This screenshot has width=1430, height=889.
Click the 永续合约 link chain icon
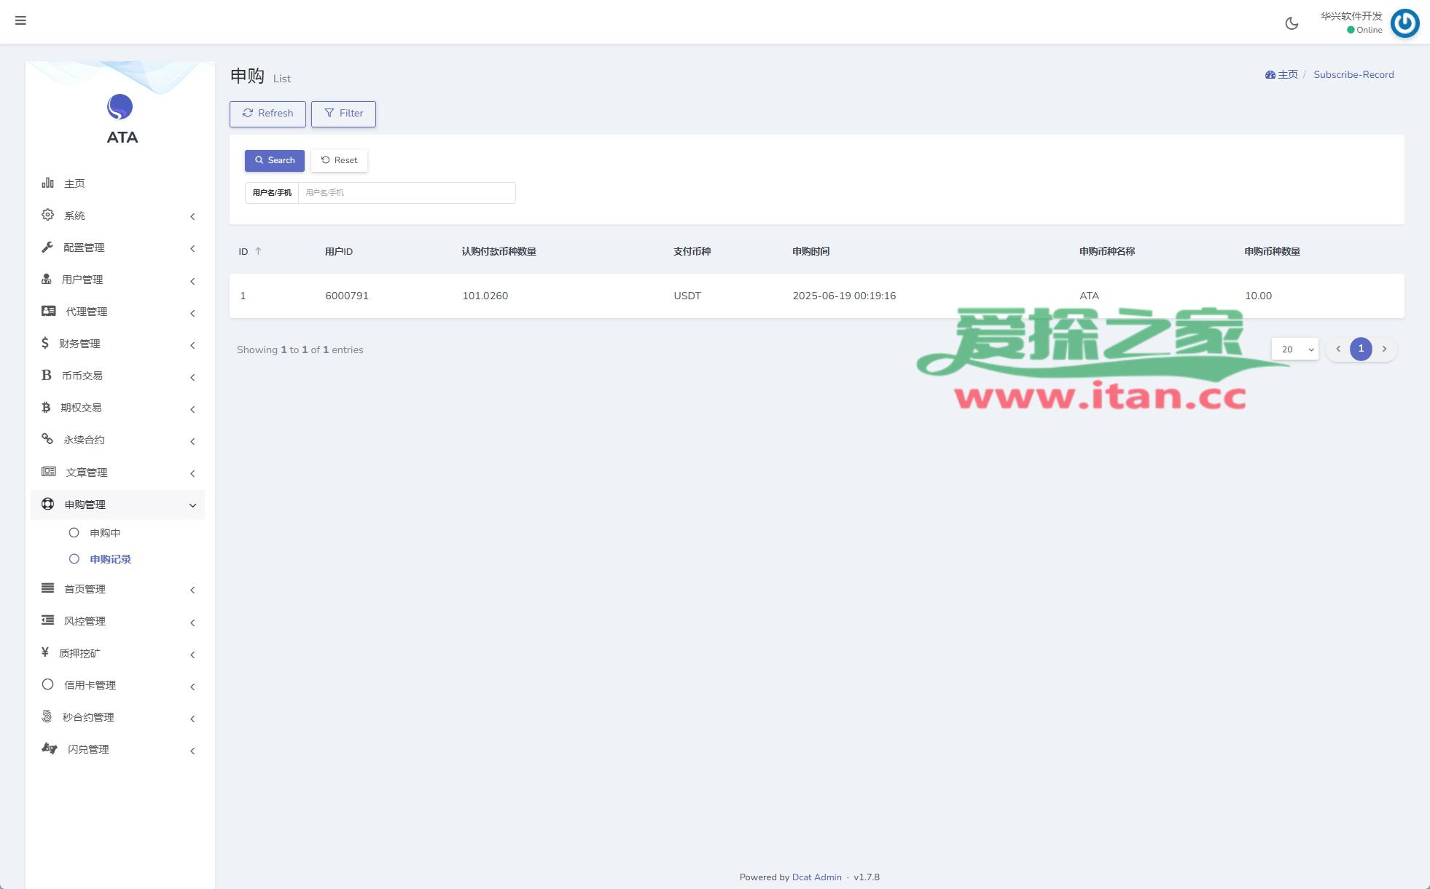(47, 439)
